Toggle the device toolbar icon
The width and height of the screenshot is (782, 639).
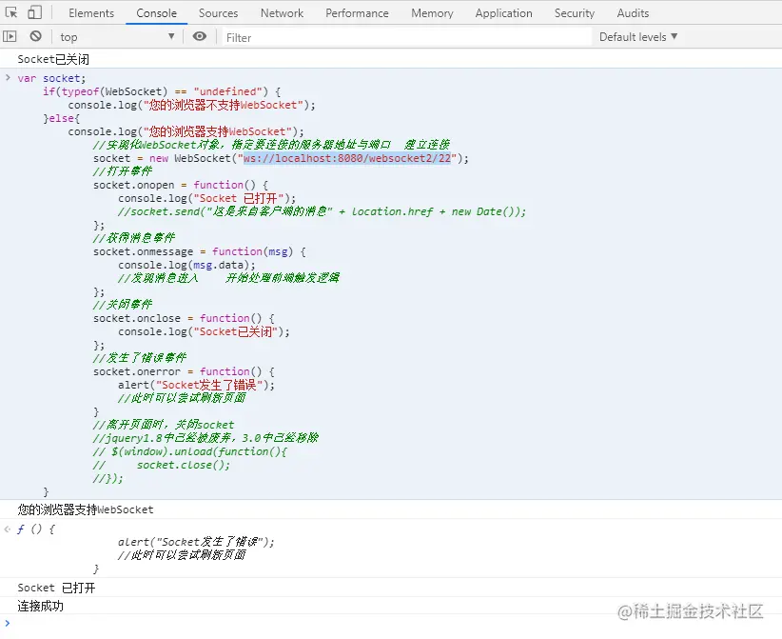coord(34,12)
